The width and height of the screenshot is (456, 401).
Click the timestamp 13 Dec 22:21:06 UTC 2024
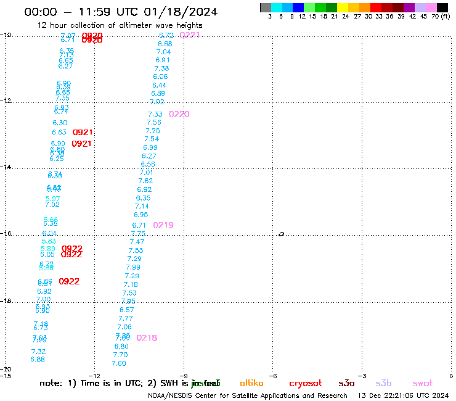coord(404,395)
